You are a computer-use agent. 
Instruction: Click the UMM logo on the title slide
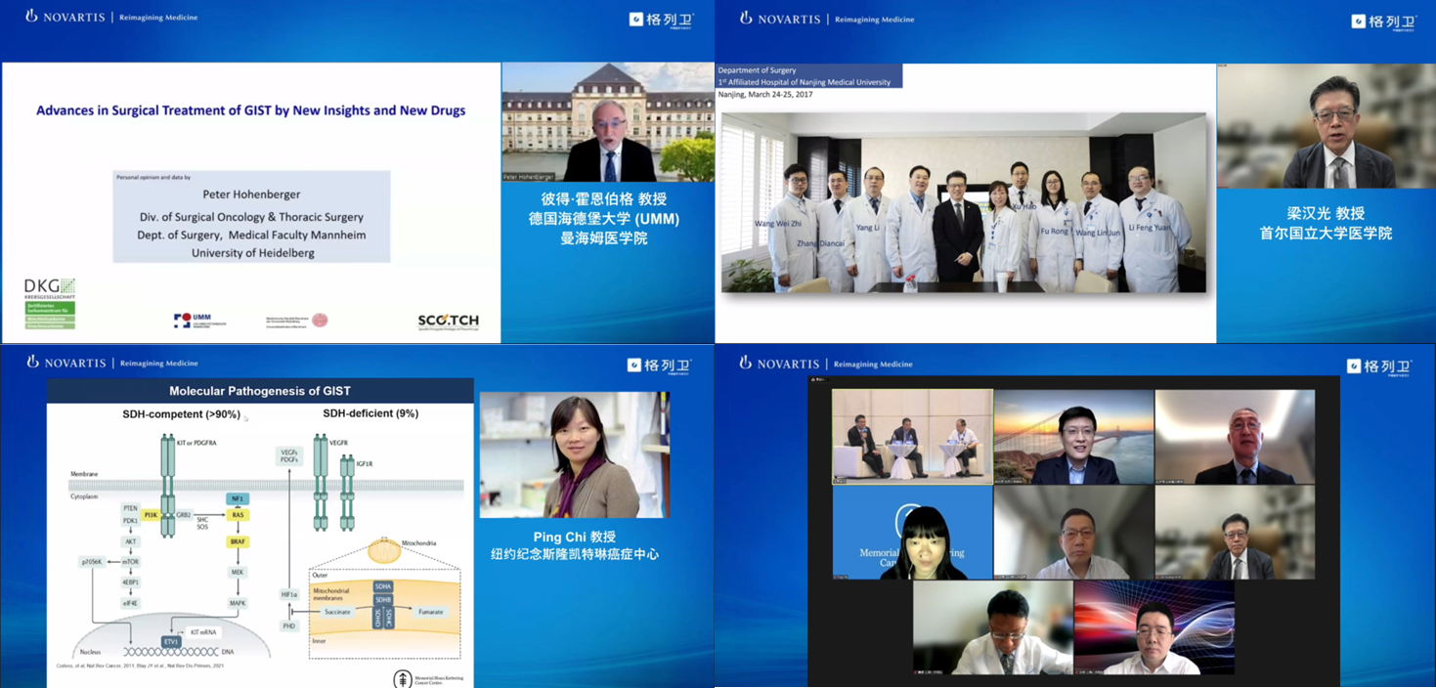click(x=199, y=321)
